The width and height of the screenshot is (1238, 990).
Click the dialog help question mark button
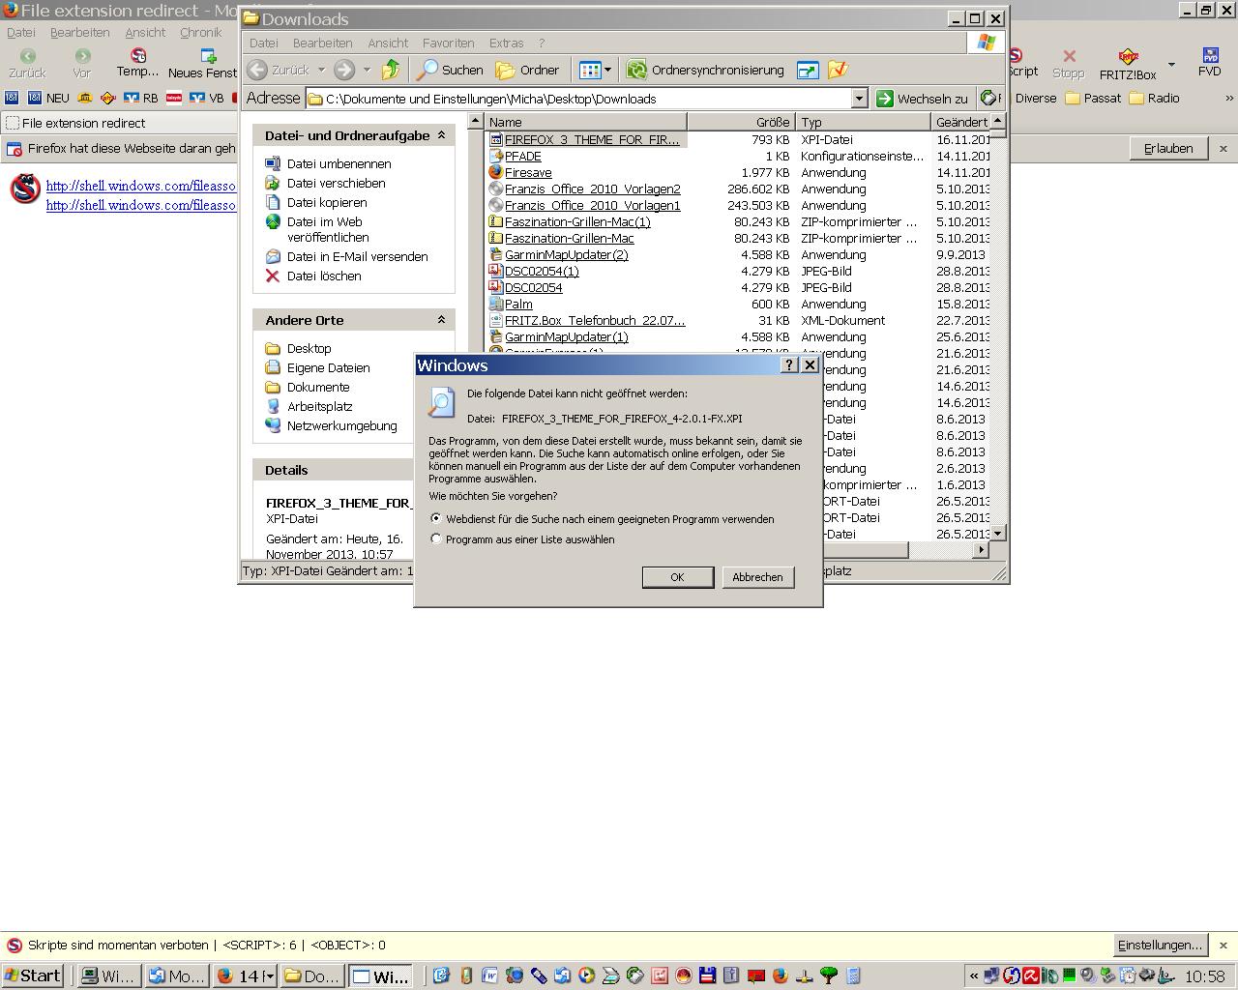[789, 364]
